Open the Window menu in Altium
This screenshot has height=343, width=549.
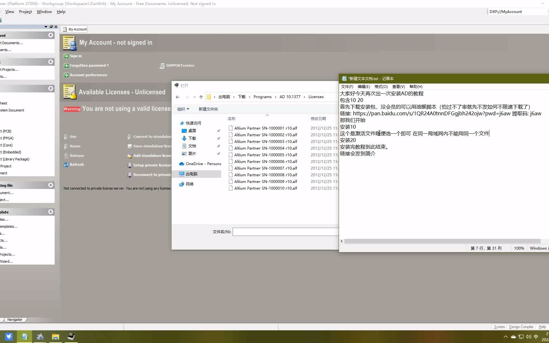tap(44, 12)
